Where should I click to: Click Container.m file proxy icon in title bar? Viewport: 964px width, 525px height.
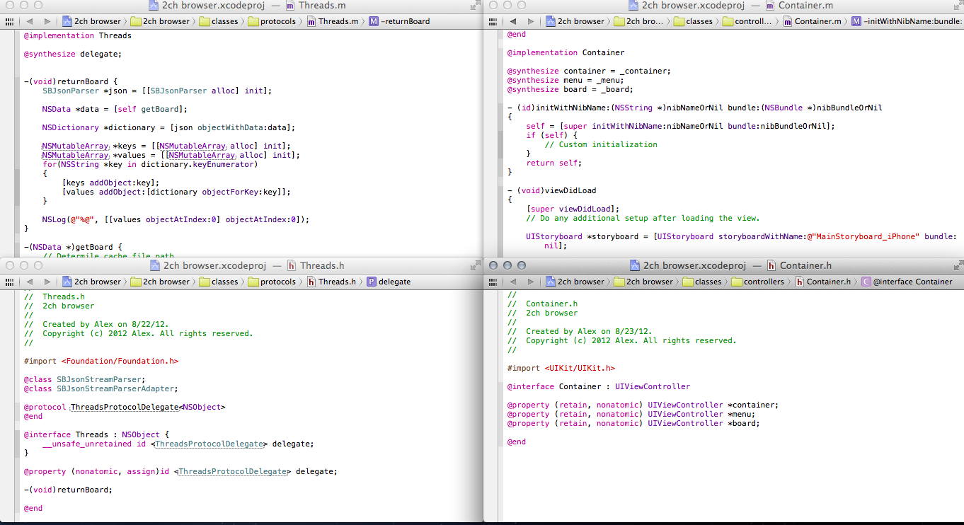[770, 6]
